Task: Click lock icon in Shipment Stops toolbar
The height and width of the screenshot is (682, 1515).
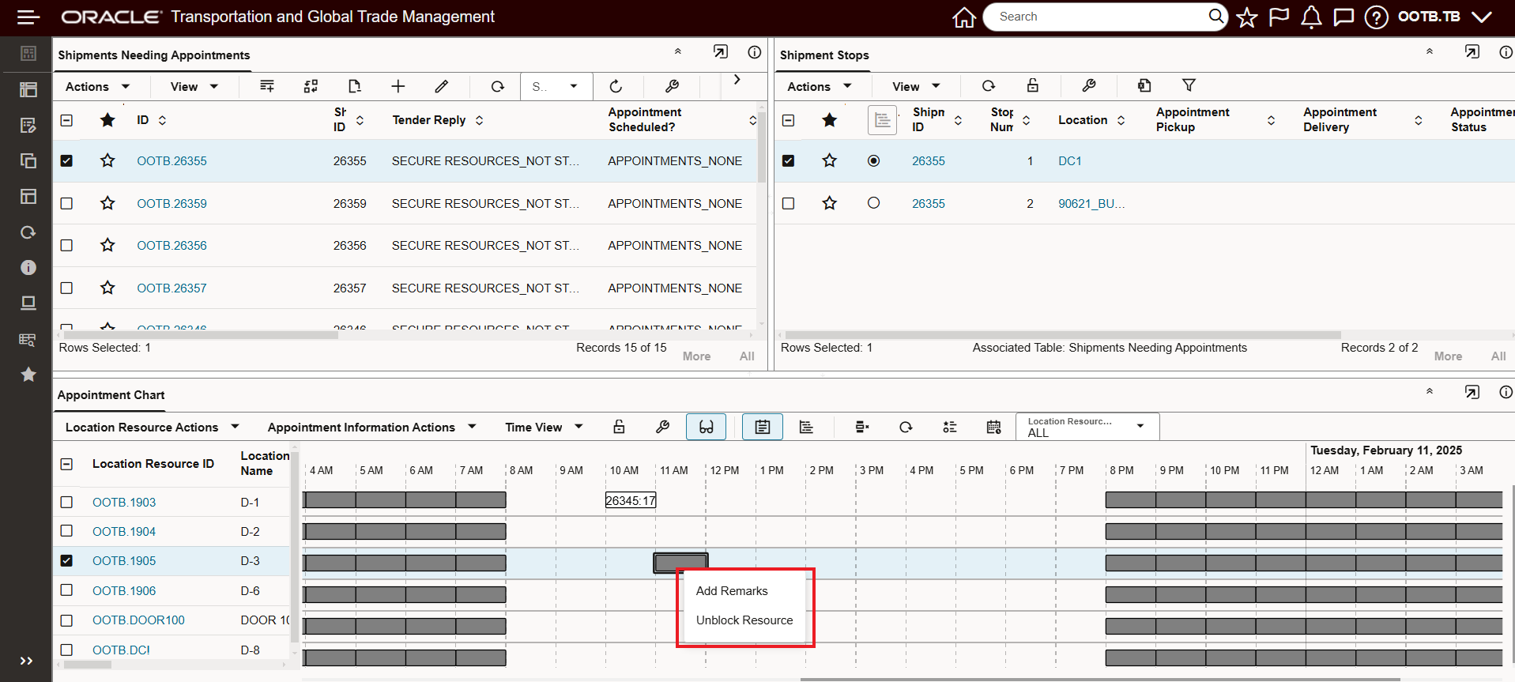Action: point(1033,85)
